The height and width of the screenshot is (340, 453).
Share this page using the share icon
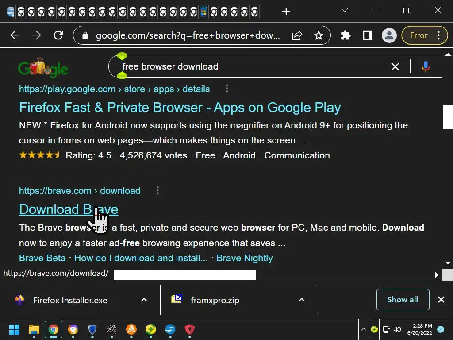point(297,35)
